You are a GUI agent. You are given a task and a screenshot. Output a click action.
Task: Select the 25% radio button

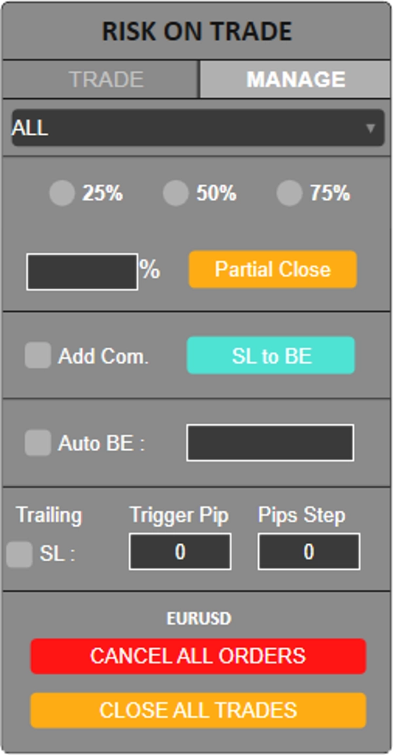(x=62, y=194)
